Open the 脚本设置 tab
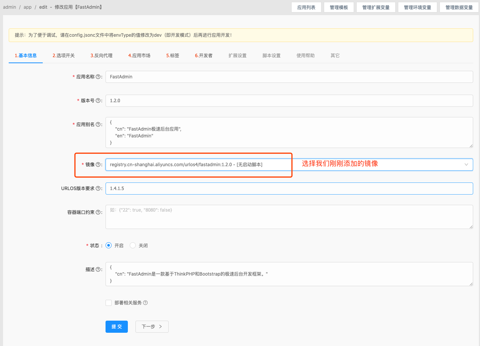480x346 pixels. [x=271, y=55]
